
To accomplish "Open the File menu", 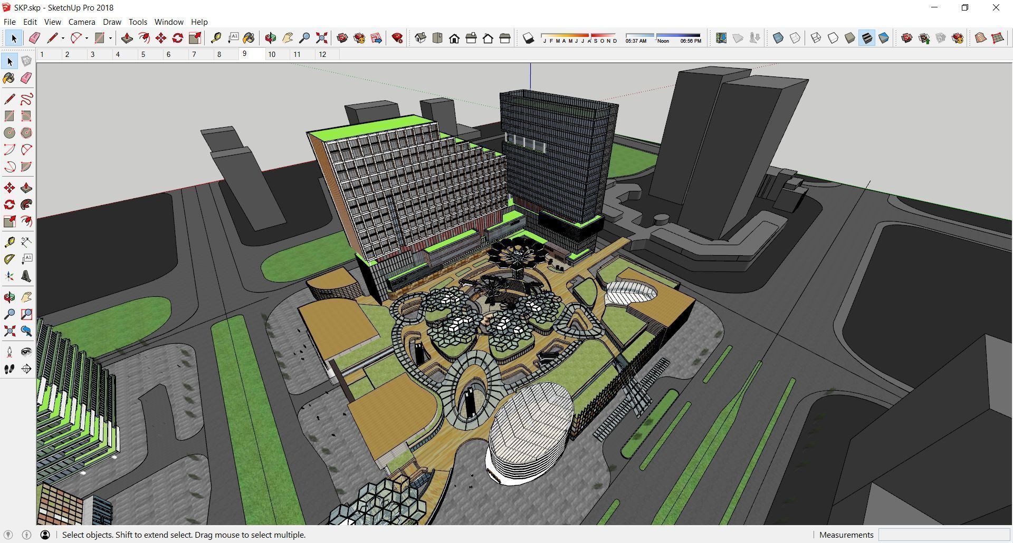I will [x=9, y=22].
